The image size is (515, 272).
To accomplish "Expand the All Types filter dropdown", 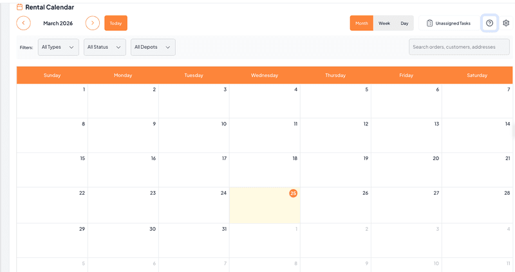I will (x=59, y=47).
